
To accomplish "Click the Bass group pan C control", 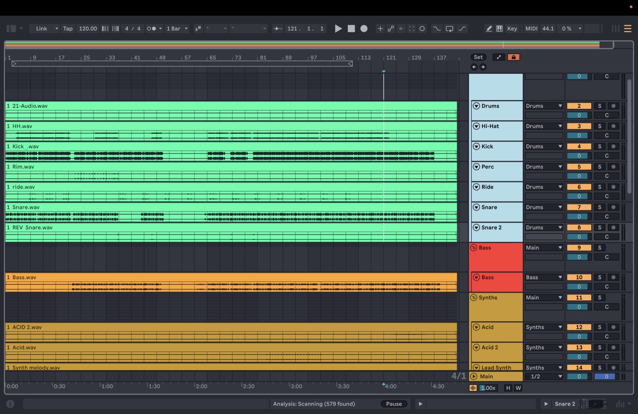I will tap(606, 257).
